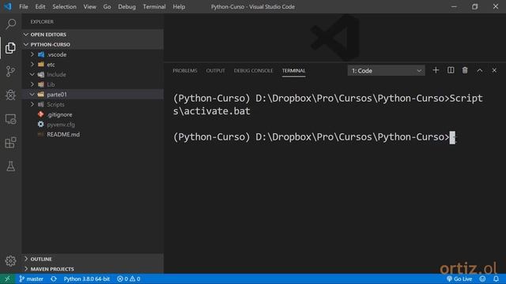Screen dimensions: 506x284
Task: Click the remote window indicator in status bar
Action: tap(7, 278)
